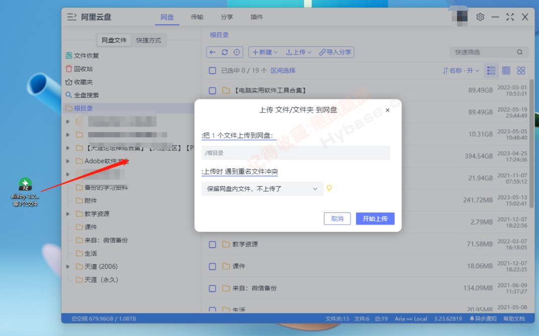Image resolution: width=539 pixels, height=336 pixels.
Task: Switch to the 分享 tab
Action: [227, 17]
